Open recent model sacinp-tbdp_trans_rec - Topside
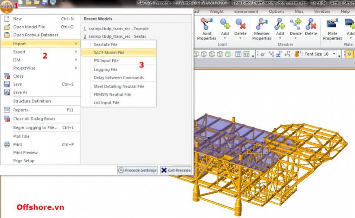 tap(116, 29)
